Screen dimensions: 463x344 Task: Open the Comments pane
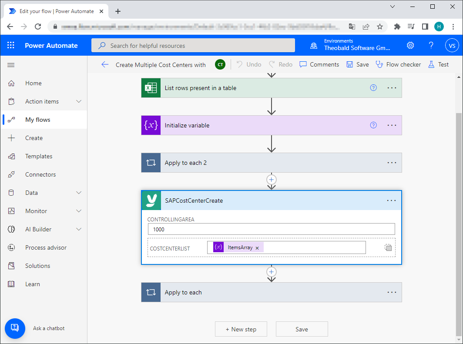319,65
